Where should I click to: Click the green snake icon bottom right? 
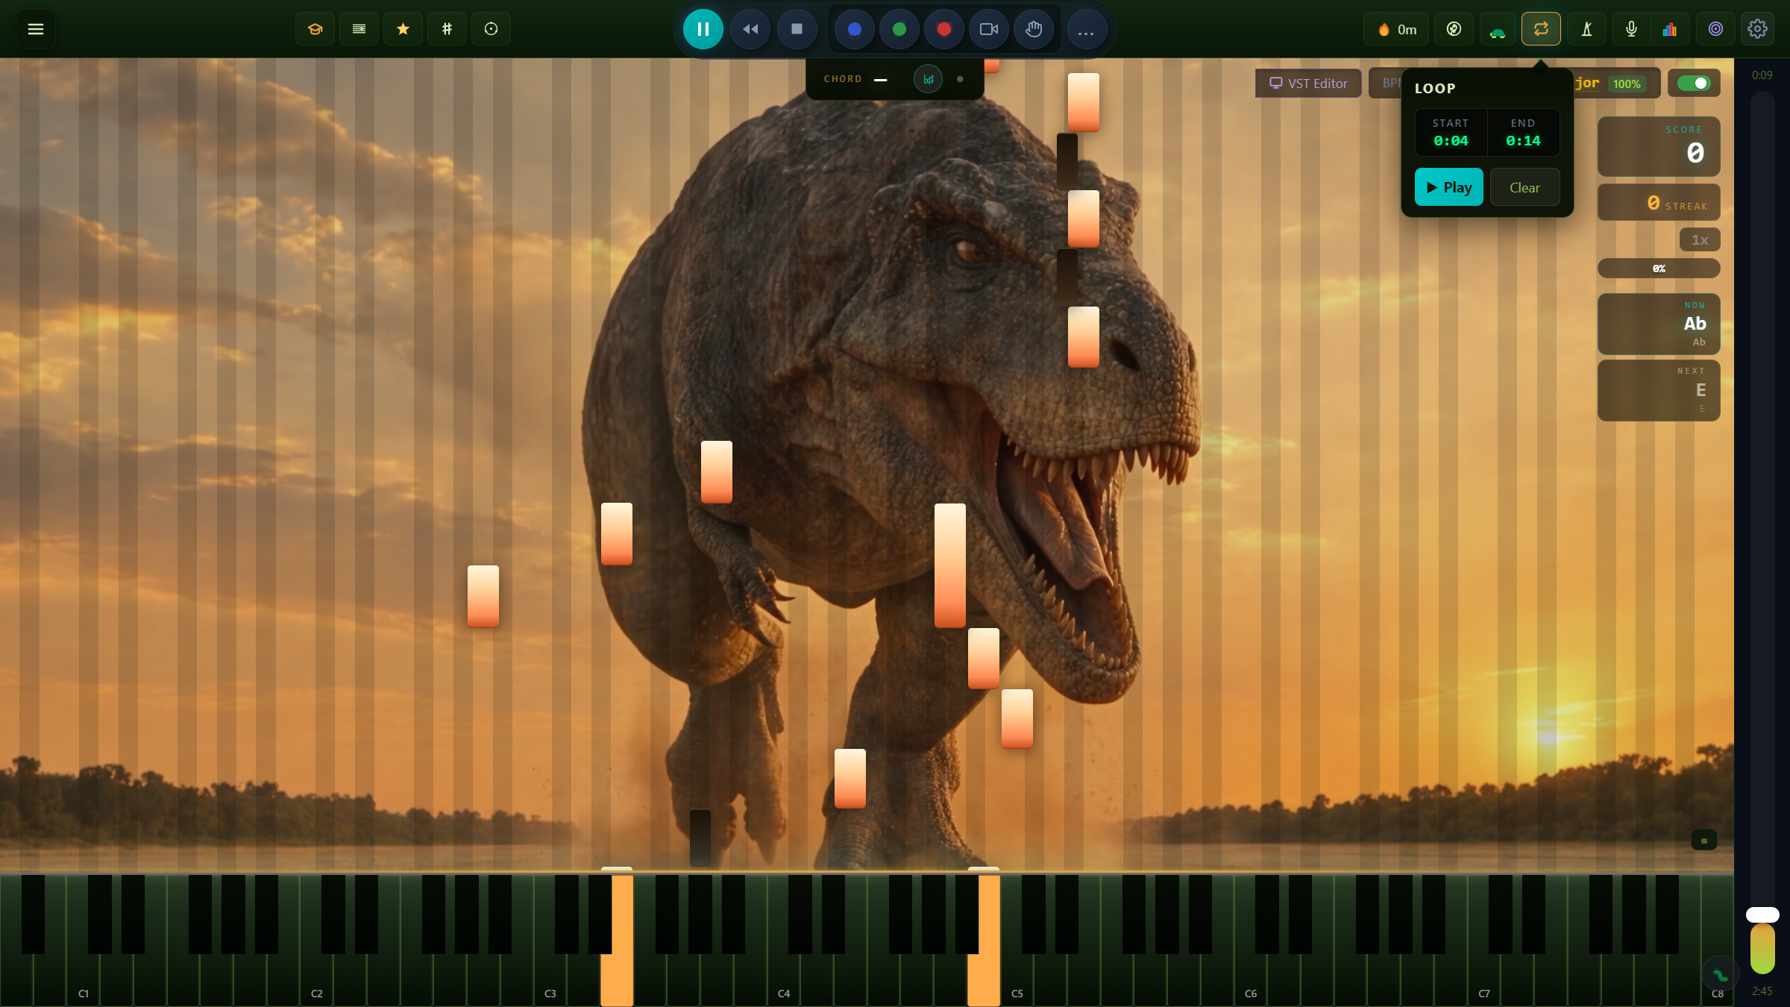[x=1721, y=975]
